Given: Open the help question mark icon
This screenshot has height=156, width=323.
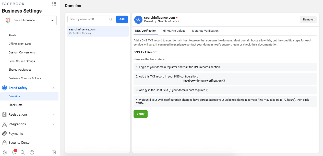Looking at the screenshot, I should [x=32, y=152].
